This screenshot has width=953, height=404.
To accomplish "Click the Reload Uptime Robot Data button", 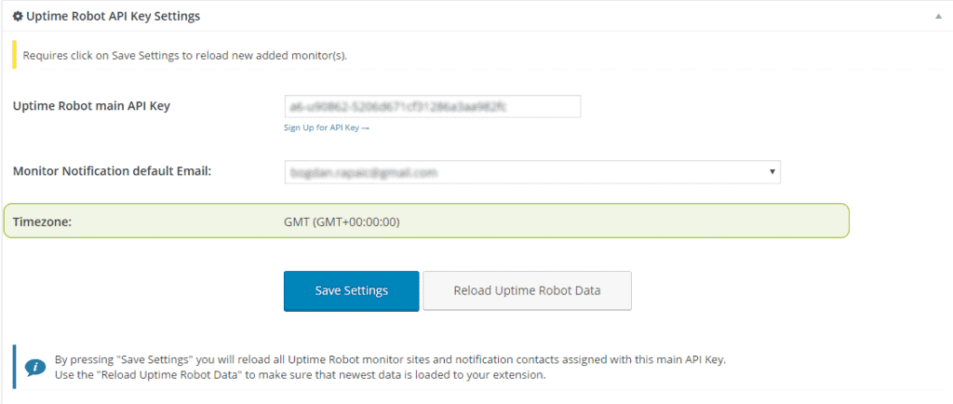I will coord(527,291).
